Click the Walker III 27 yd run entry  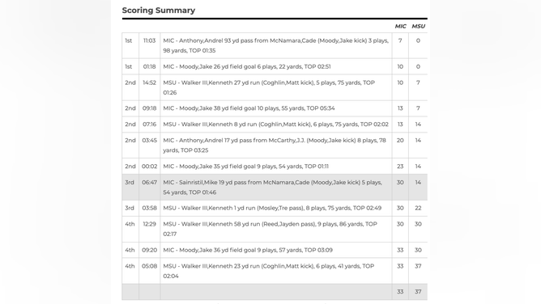tap(275, 87)
